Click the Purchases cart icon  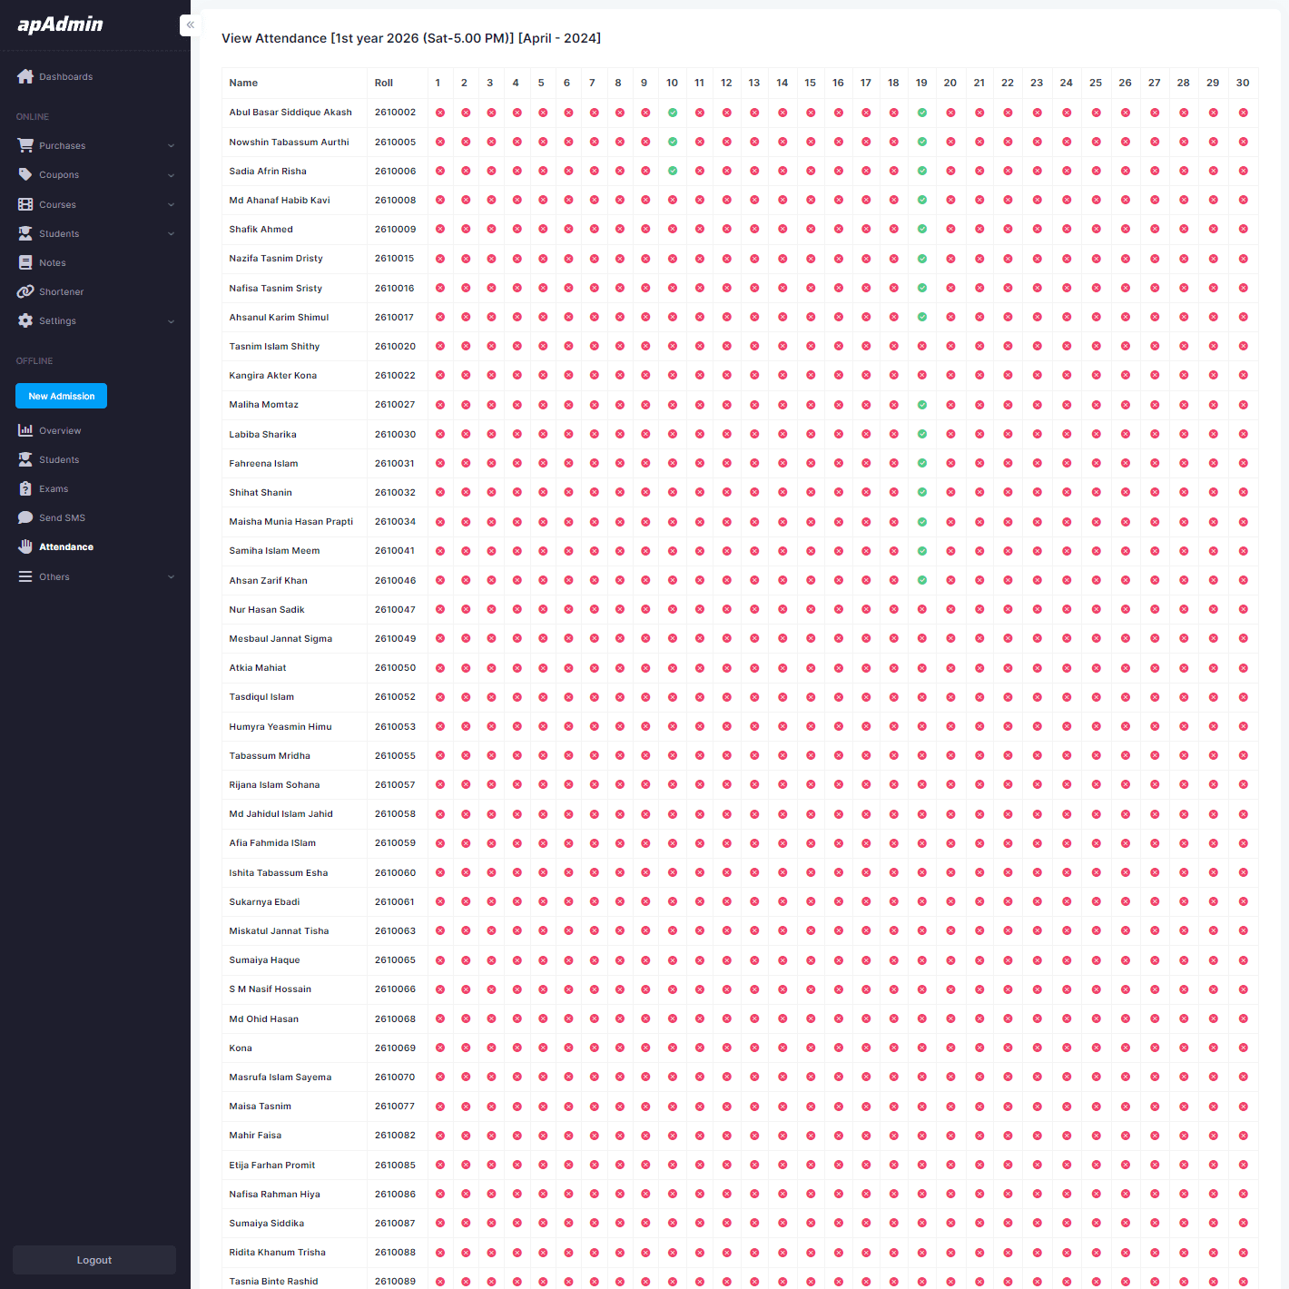[25, 145]
